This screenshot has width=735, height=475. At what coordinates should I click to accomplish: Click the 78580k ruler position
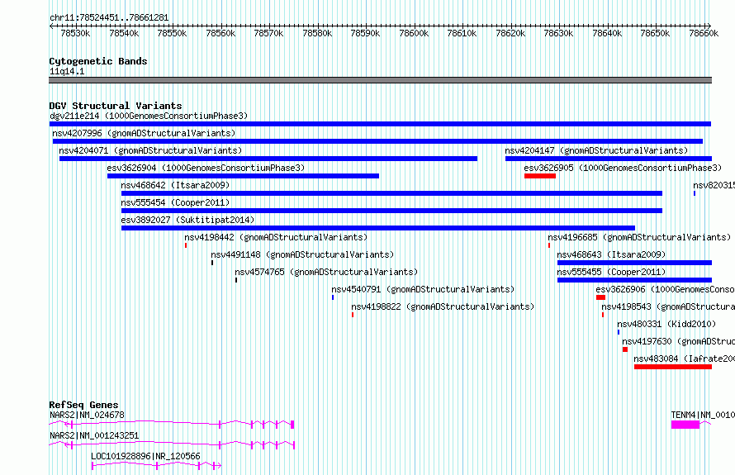pyautogui.click(x=317, y=33)
